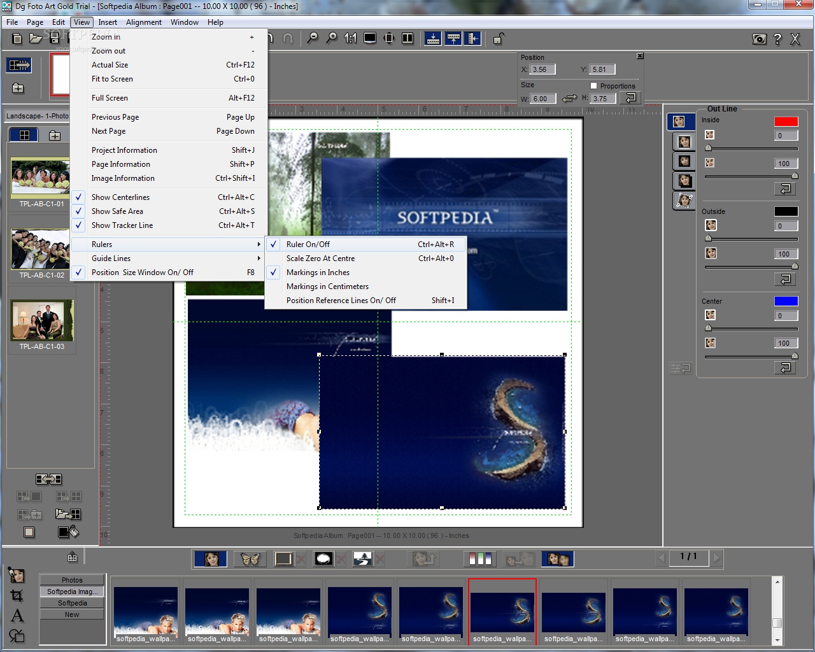Toggle Position Size Window On/Off

(169, 273)
